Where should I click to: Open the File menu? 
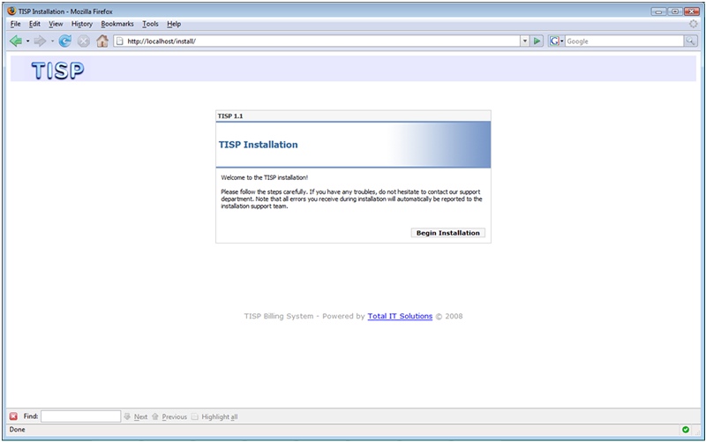[15, 24]
